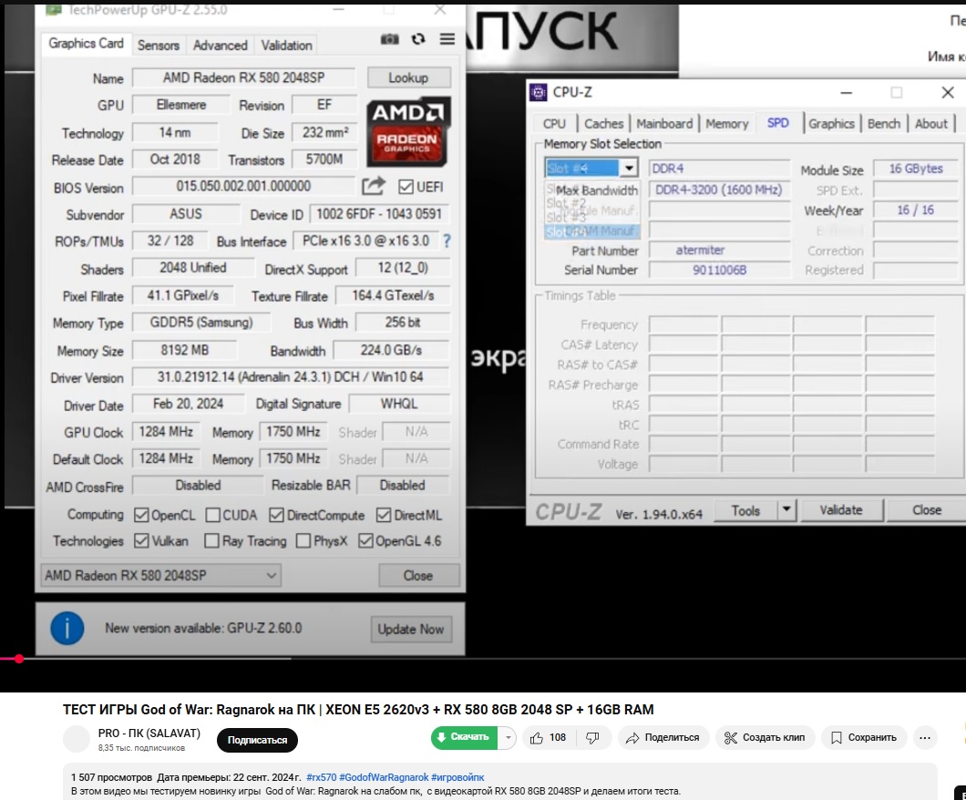
Task: Select highlighted Slot #4 in the dropdown list
Action: tap(592, 231)
